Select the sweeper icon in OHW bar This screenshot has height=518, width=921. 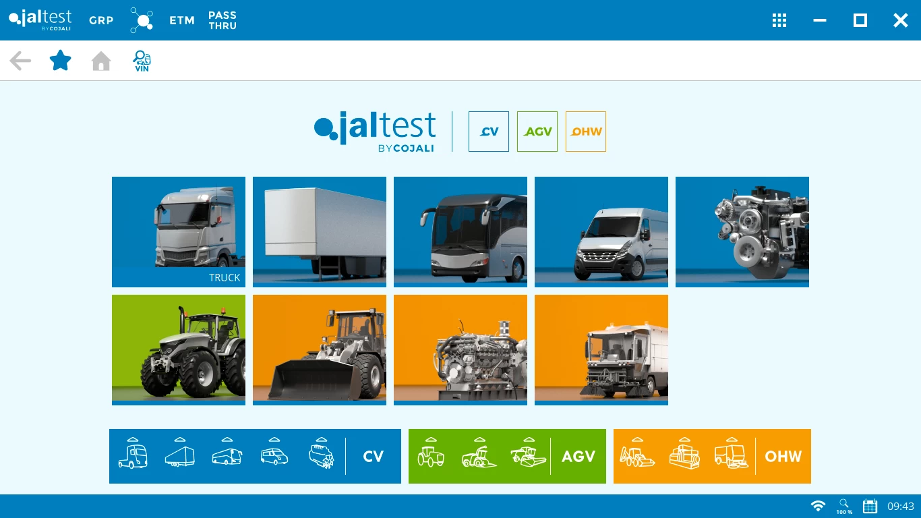[x=732, y=456]
